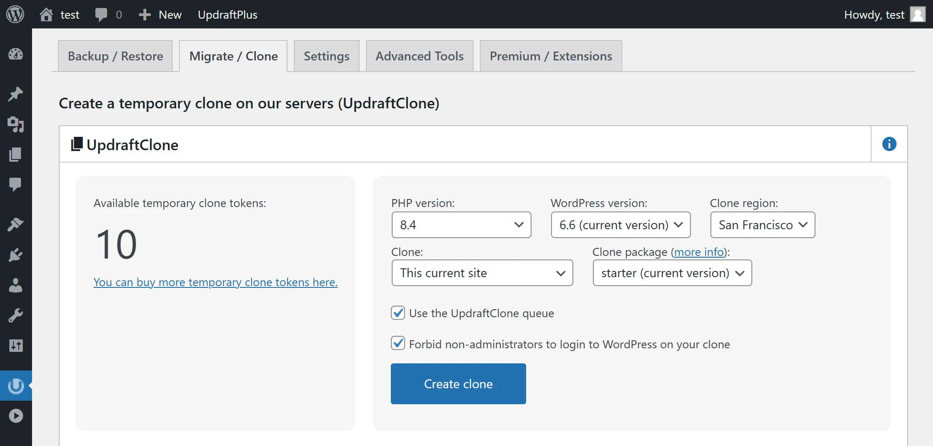Switch to the Backup / Restore tab
The image size is (933, 446).
click(115, 56)
